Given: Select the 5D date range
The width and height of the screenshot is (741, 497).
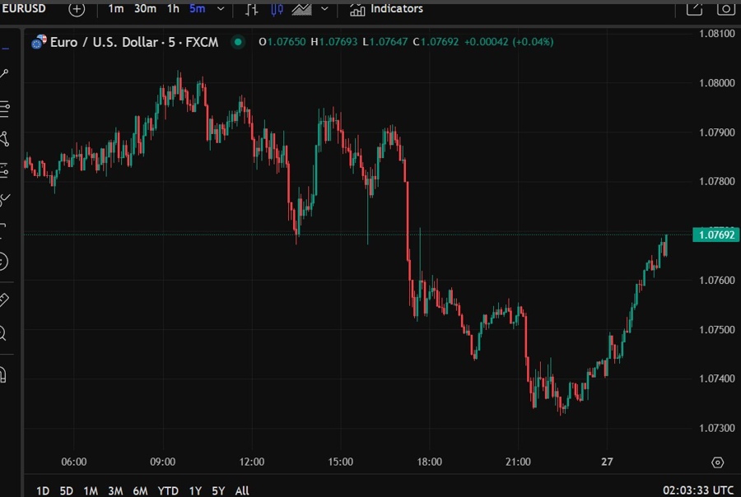Looking at the screenshot, I should [66, 490].
